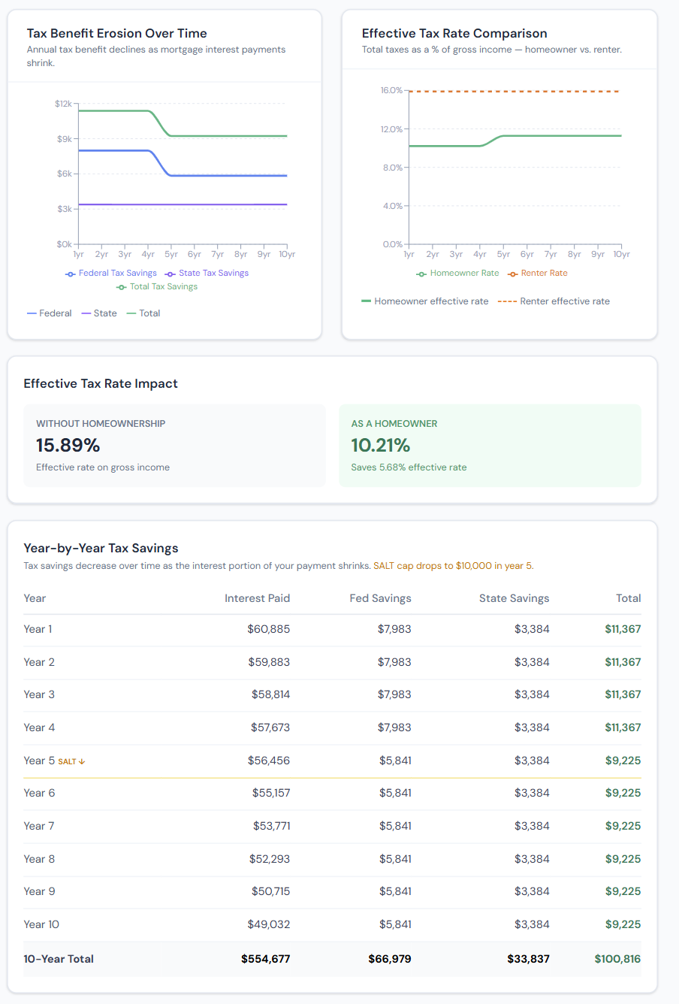The image size is (679, 1004).
Task: Toggle the green Total key below the chart
Action: (143, 313)
